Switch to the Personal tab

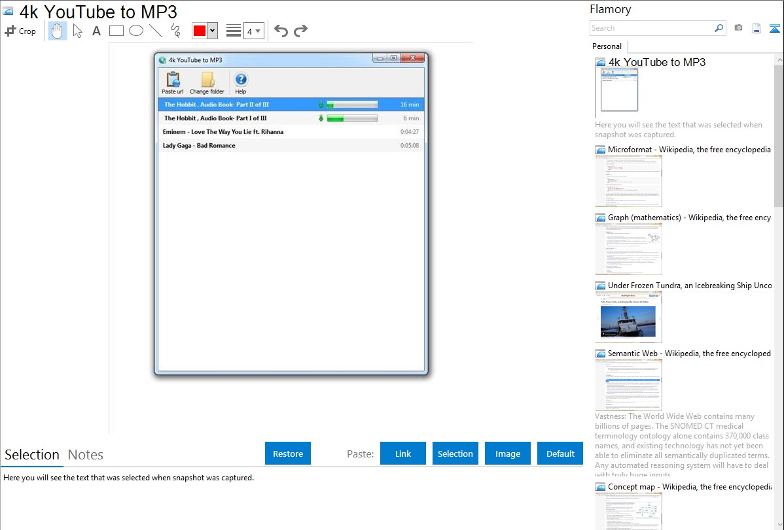[x=607, y=46]
